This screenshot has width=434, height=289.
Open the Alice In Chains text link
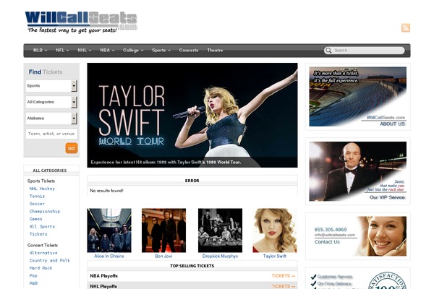pos(109,256)
